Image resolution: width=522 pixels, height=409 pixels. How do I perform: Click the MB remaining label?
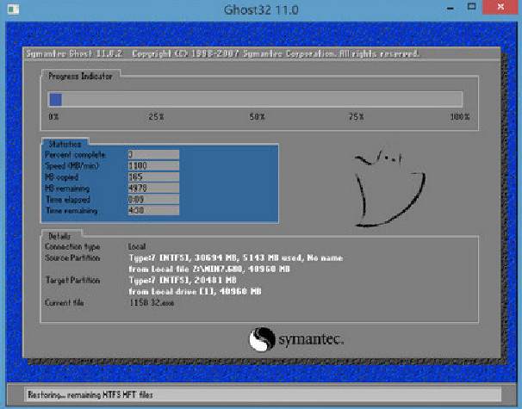tap(67, 189)
